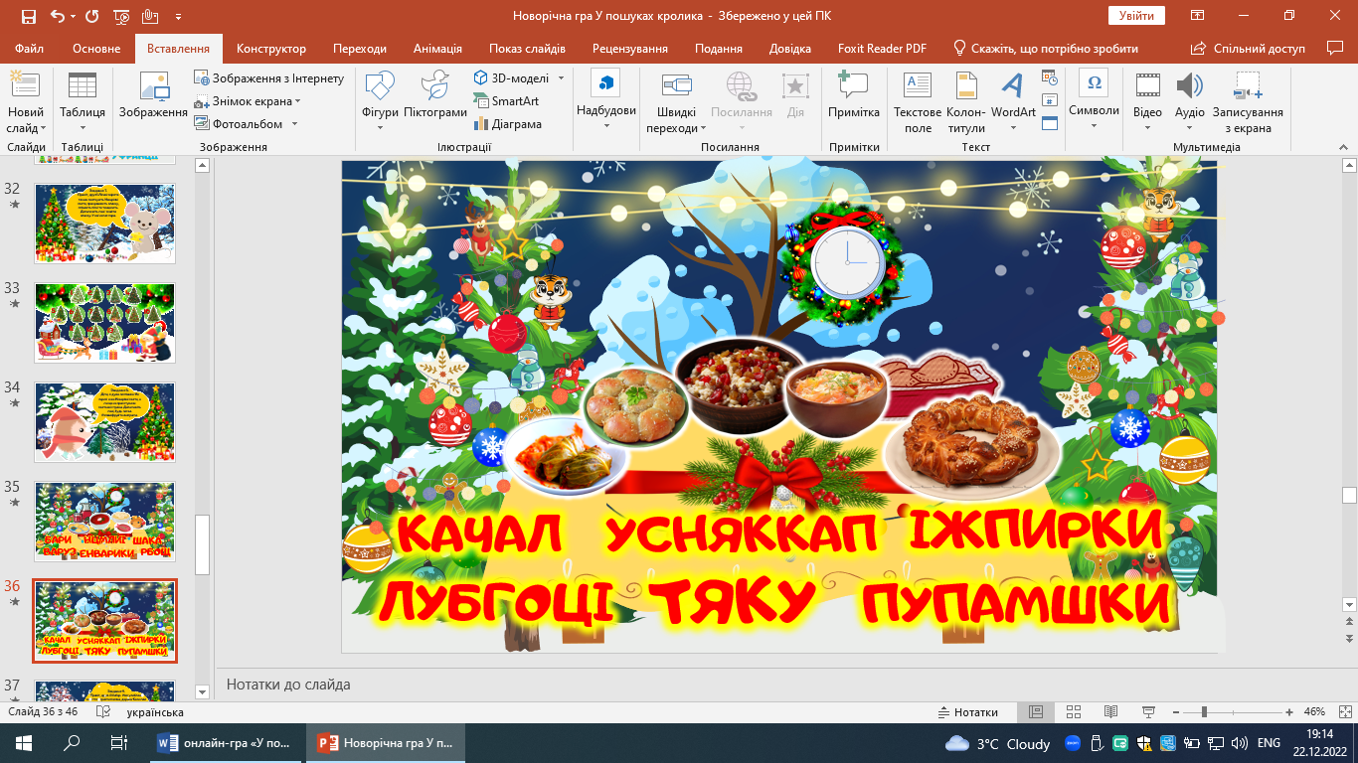Switch to Reading view
Viewport: 1358px width, 763px height.
pos(1110,712)
